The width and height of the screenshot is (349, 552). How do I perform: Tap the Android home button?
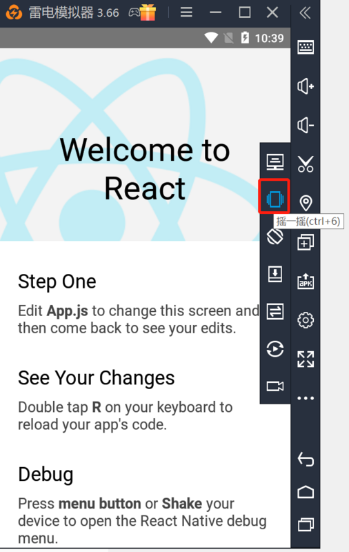[306, 492]
